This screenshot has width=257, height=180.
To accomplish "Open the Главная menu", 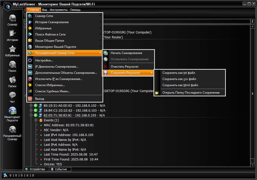I will (33, 10).
